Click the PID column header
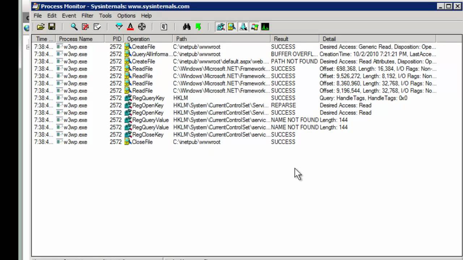The height and width of the screenshot is (260, 463). pos(114,39)
